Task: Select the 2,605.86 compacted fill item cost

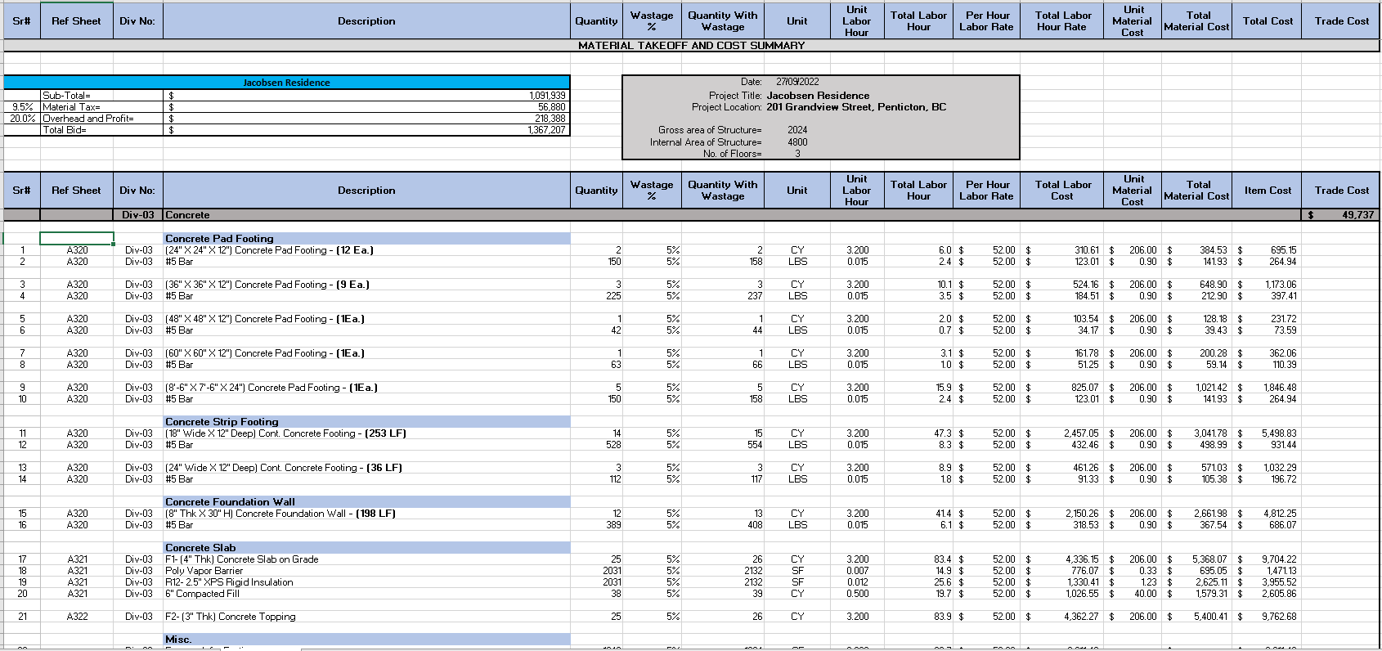Action: pyautogui.click(x=1279, y=594)
